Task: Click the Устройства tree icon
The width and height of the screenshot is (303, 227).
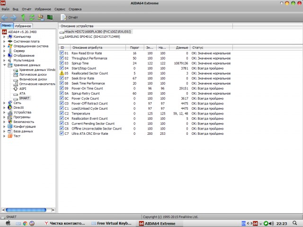Action: 10,113
